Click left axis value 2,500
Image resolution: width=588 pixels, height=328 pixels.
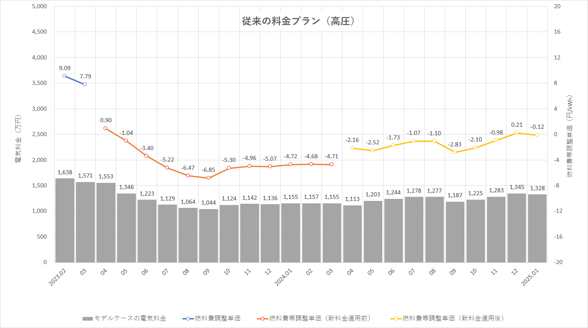(39, 134)
